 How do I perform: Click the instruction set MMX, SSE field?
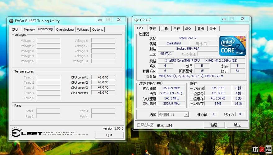click(x=202, y=76)
